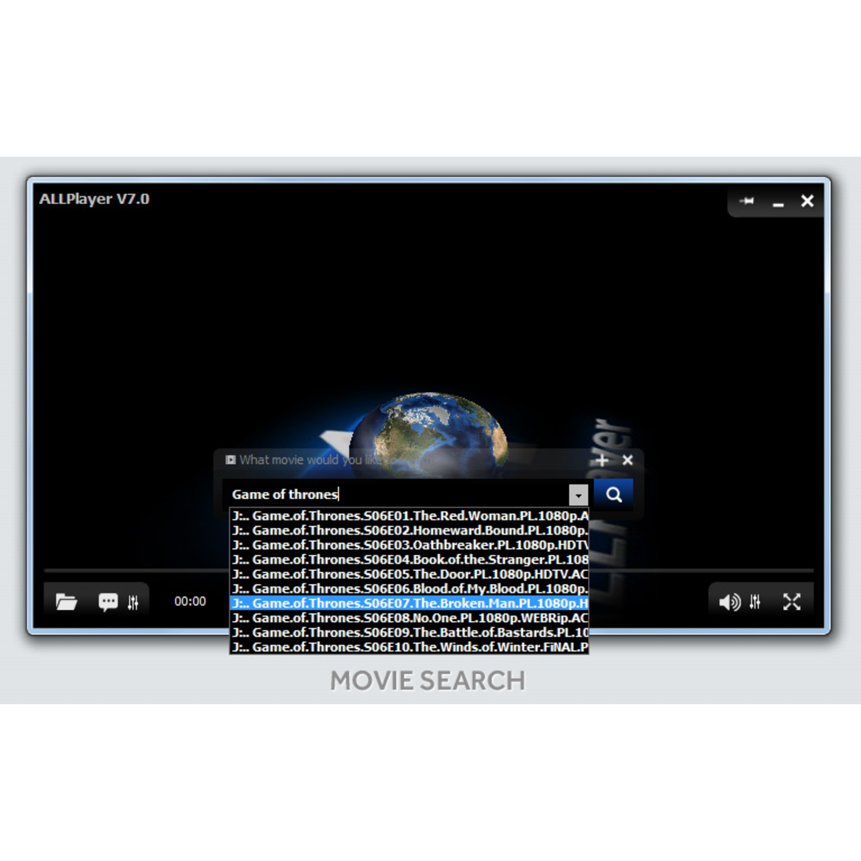861x861 pixels.
Task: Toggle the pin icon on the title bar
Action: pyautogui.click(x=747, y=200)
